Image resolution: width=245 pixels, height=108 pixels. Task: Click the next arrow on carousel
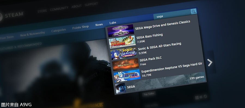click(210, 62)
